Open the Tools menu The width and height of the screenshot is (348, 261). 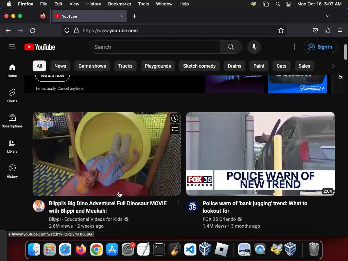143,4
